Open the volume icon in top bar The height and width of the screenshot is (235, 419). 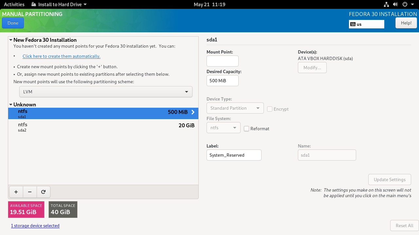[395, 5]
